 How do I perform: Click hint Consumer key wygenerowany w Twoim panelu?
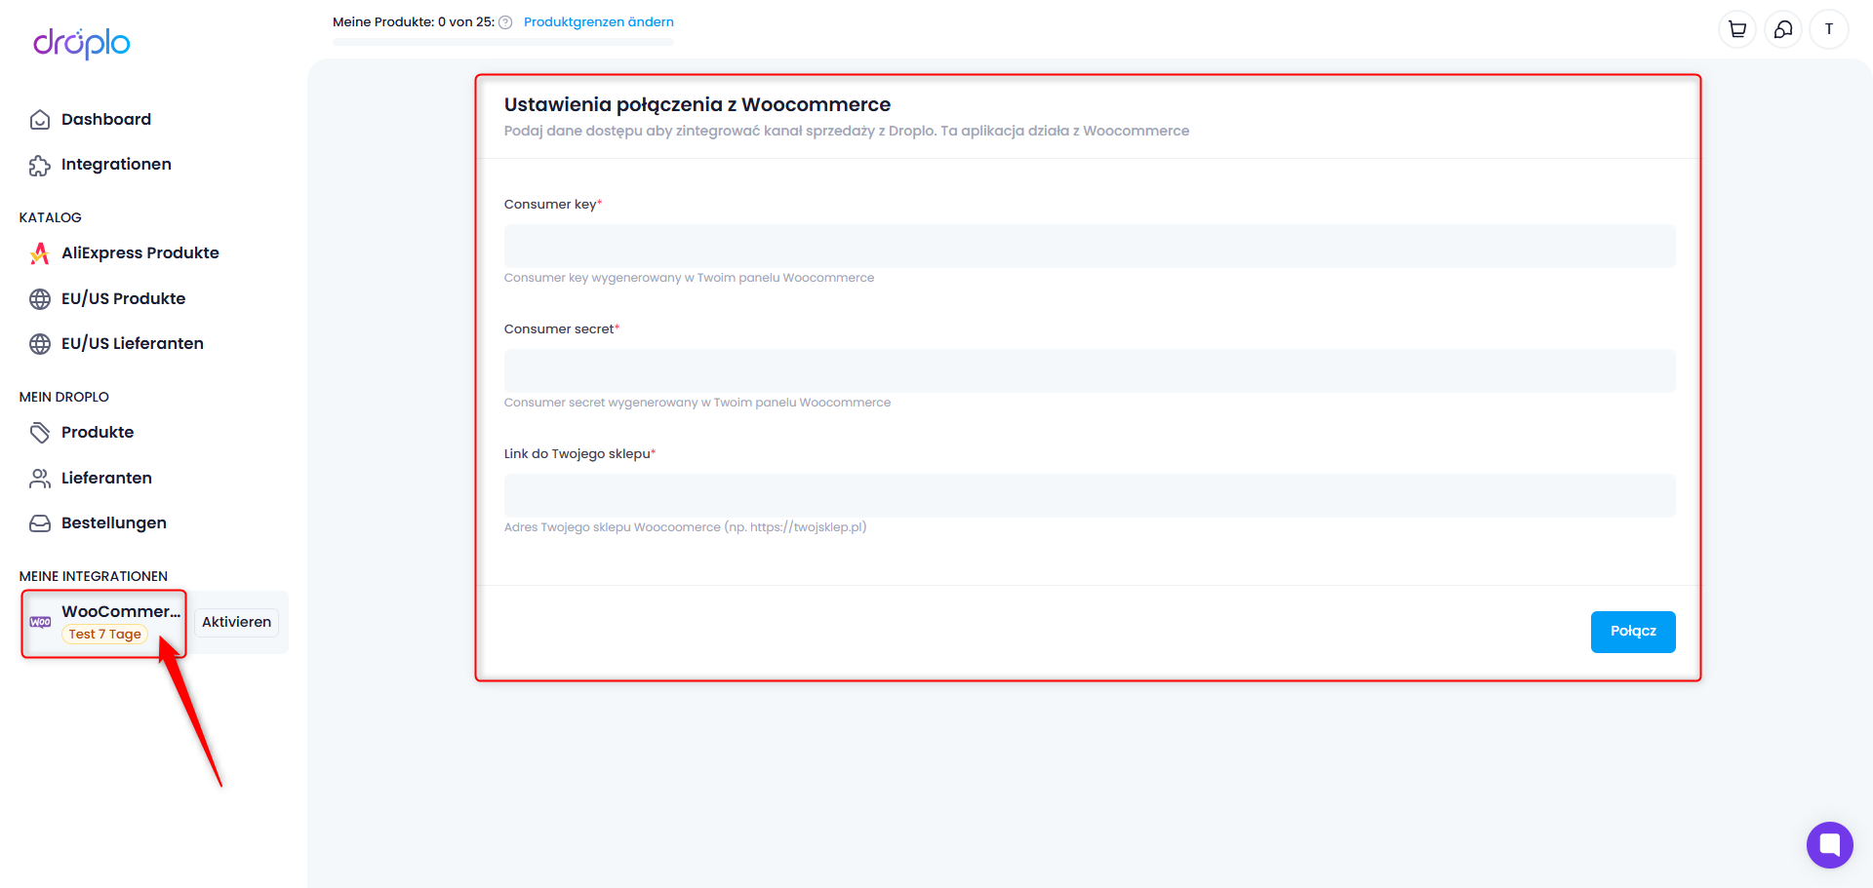click(x=689, y=279)
